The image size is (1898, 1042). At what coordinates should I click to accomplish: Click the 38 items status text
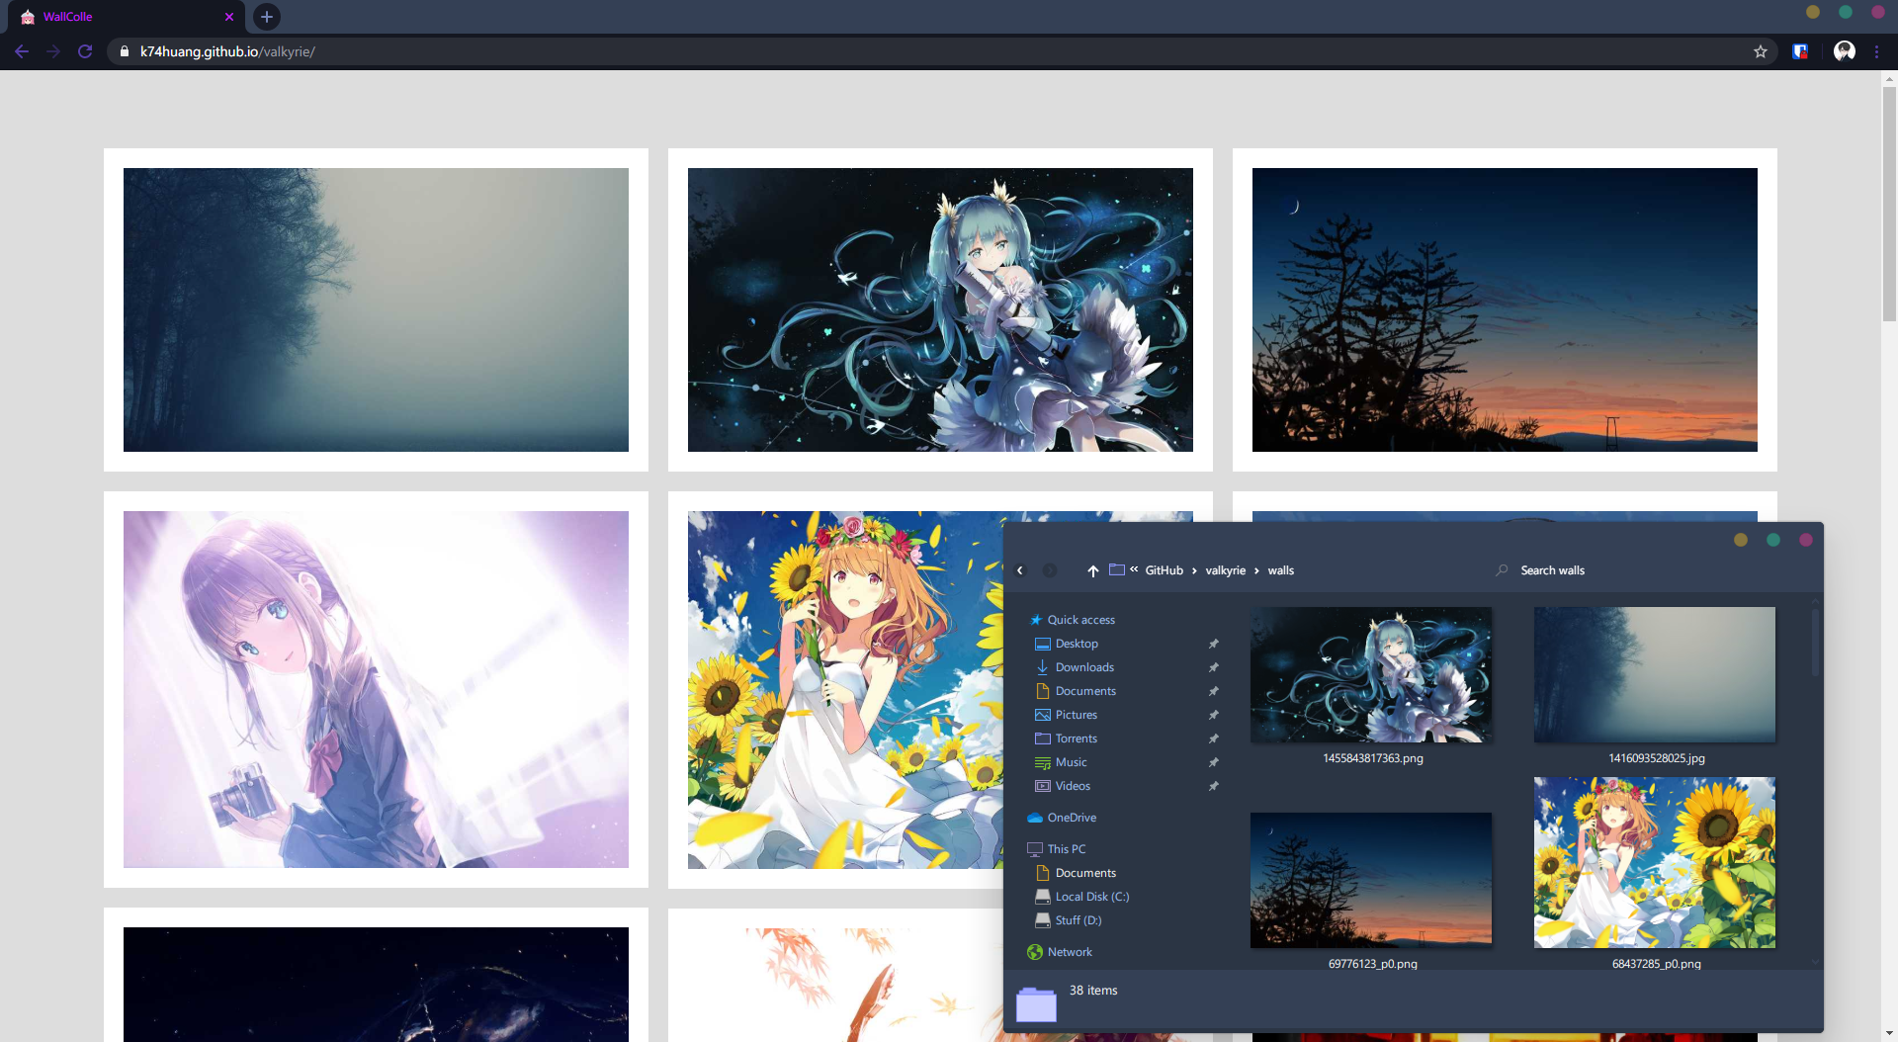1093,990
